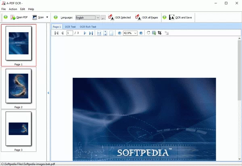Select the crop tool icon
The height and width of the screenshot is (166, 242).
point(160,33)
